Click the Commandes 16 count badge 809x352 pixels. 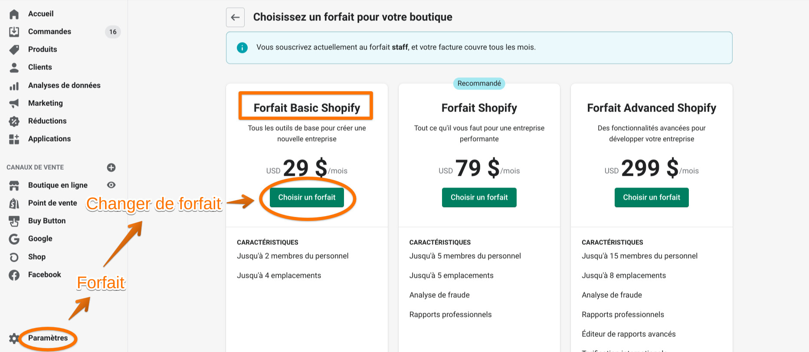[113, 32]
